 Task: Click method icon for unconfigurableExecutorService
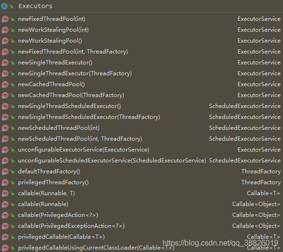(5, 150)
